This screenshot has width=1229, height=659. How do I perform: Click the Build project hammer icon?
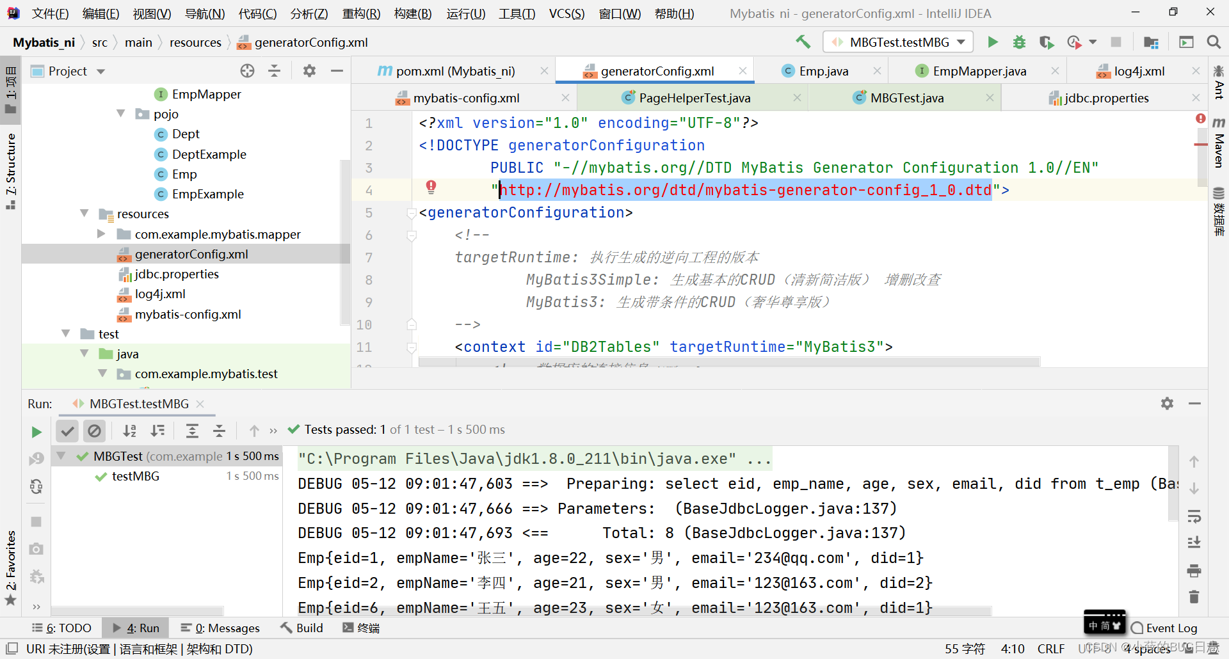click(x=803, y=42)
